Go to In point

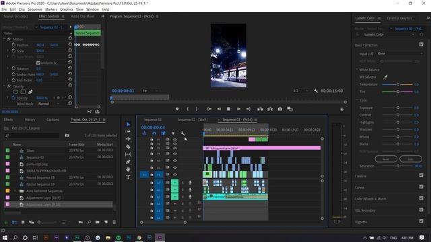coord(209,109)
